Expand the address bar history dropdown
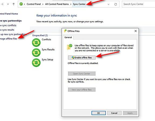The height and width of the screenshot is (121, 155). [x=108, y=4]
